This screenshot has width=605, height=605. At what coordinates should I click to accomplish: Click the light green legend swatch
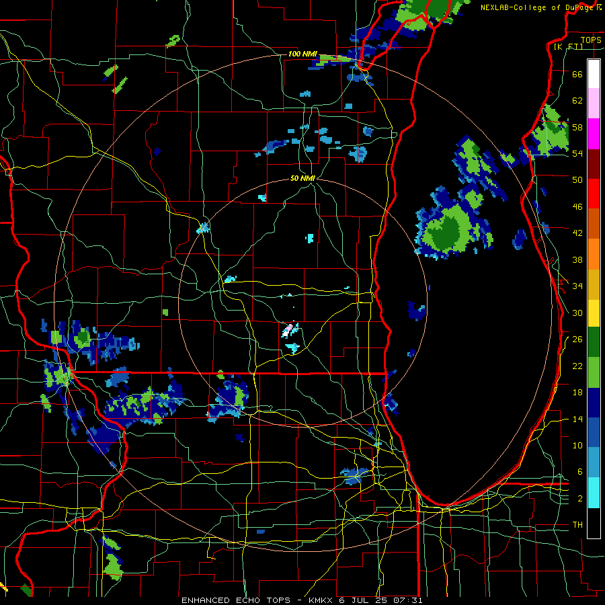click(594, 372)
